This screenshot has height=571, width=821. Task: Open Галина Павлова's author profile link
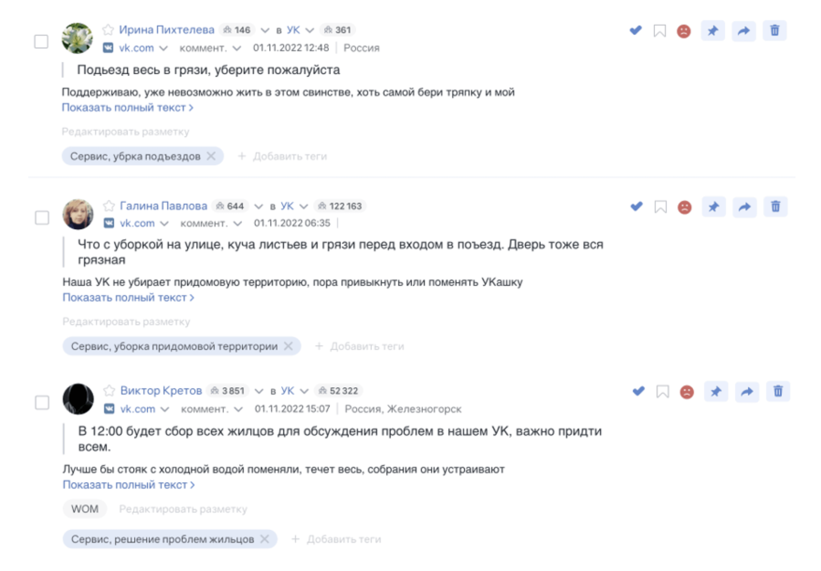(x=164, y=206)
